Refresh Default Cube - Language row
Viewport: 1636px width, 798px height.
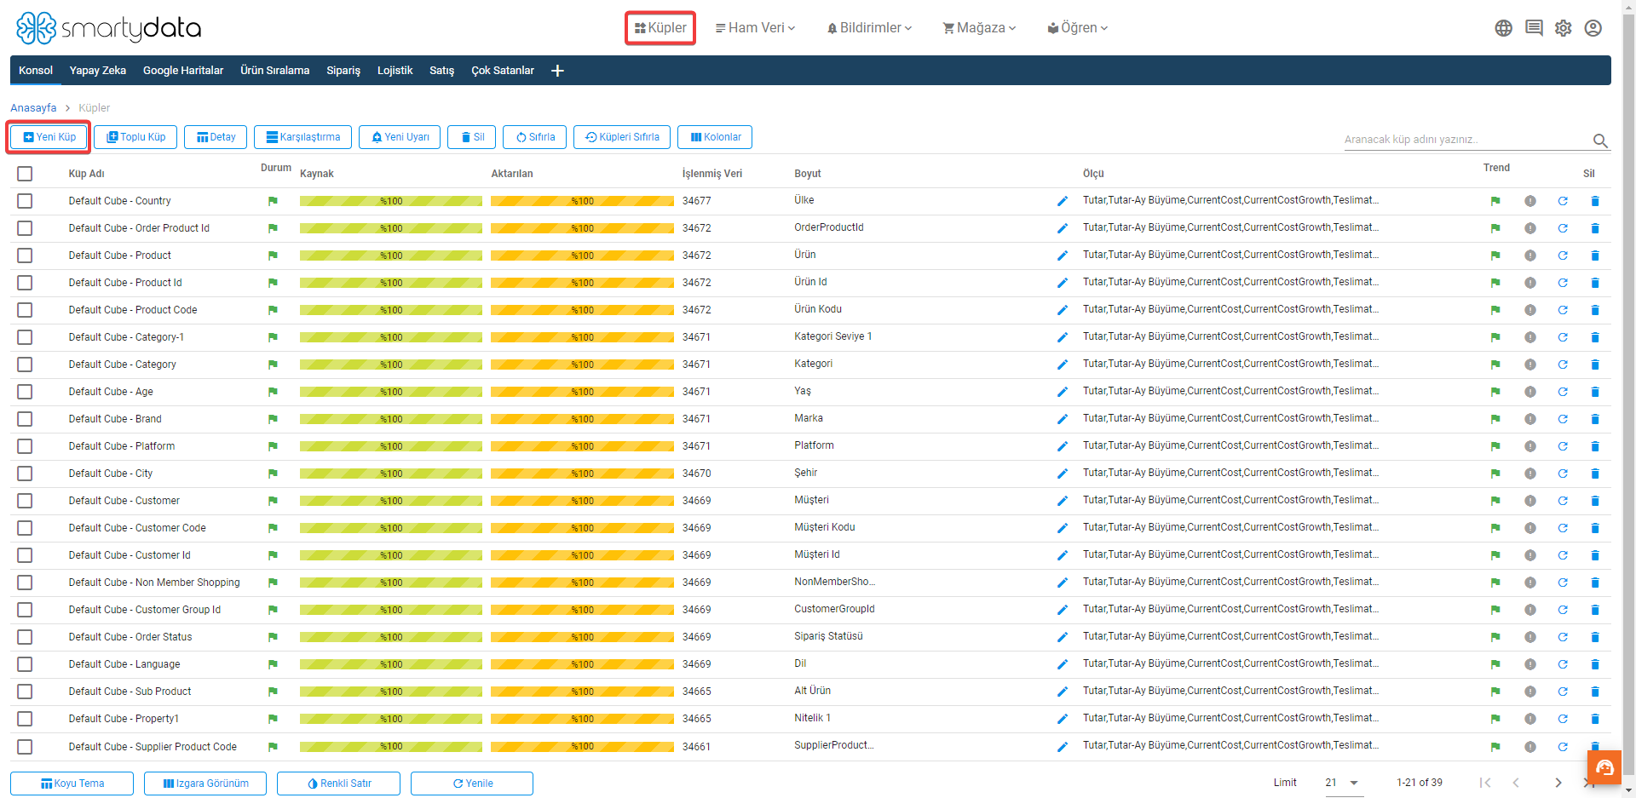[1563, 664]
